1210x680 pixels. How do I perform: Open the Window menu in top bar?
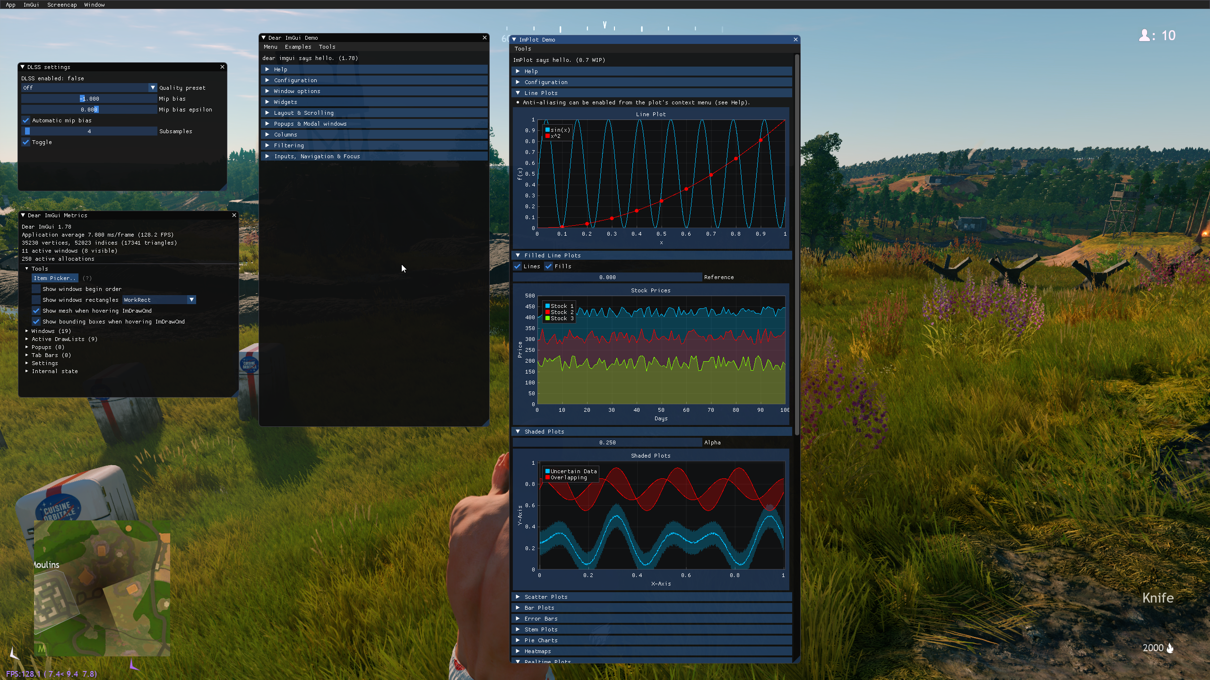click(95, 5)
